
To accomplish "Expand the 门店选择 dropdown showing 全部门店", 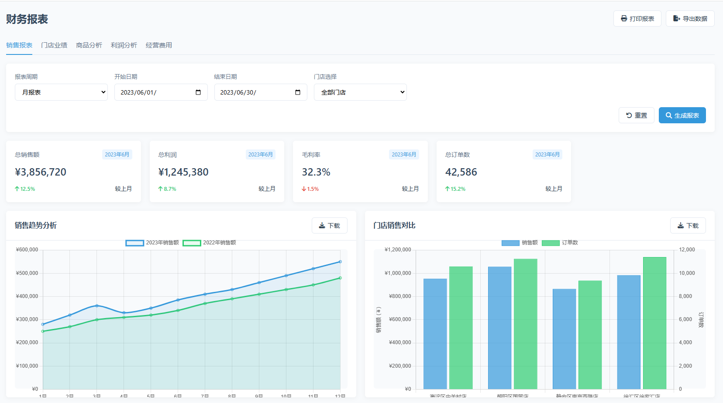I will click(360, 92).
